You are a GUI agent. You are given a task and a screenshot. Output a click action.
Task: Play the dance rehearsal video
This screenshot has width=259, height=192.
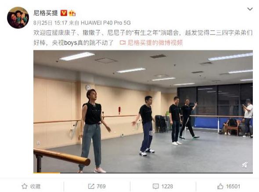[143, 112]
